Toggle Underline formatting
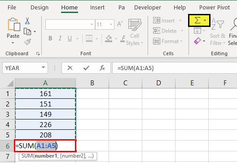This screenshot has width=237, height=163. [x=70, y=39]
